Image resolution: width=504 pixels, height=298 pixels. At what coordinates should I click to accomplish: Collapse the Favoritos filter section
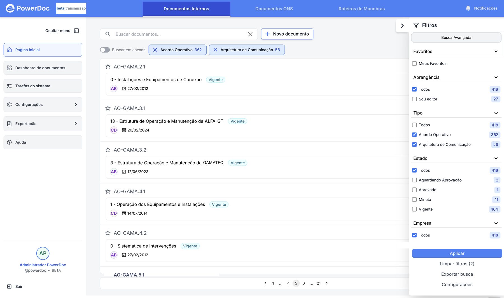coord(496,51)
